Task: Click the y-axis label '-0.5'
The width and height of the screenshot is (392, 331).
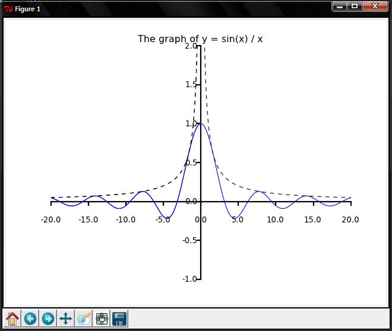Action: tap(189, 240)
